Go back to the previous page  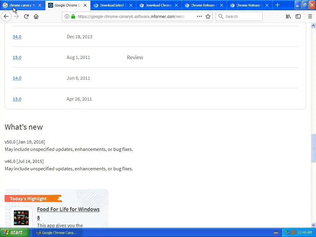(x=6, y=16)
